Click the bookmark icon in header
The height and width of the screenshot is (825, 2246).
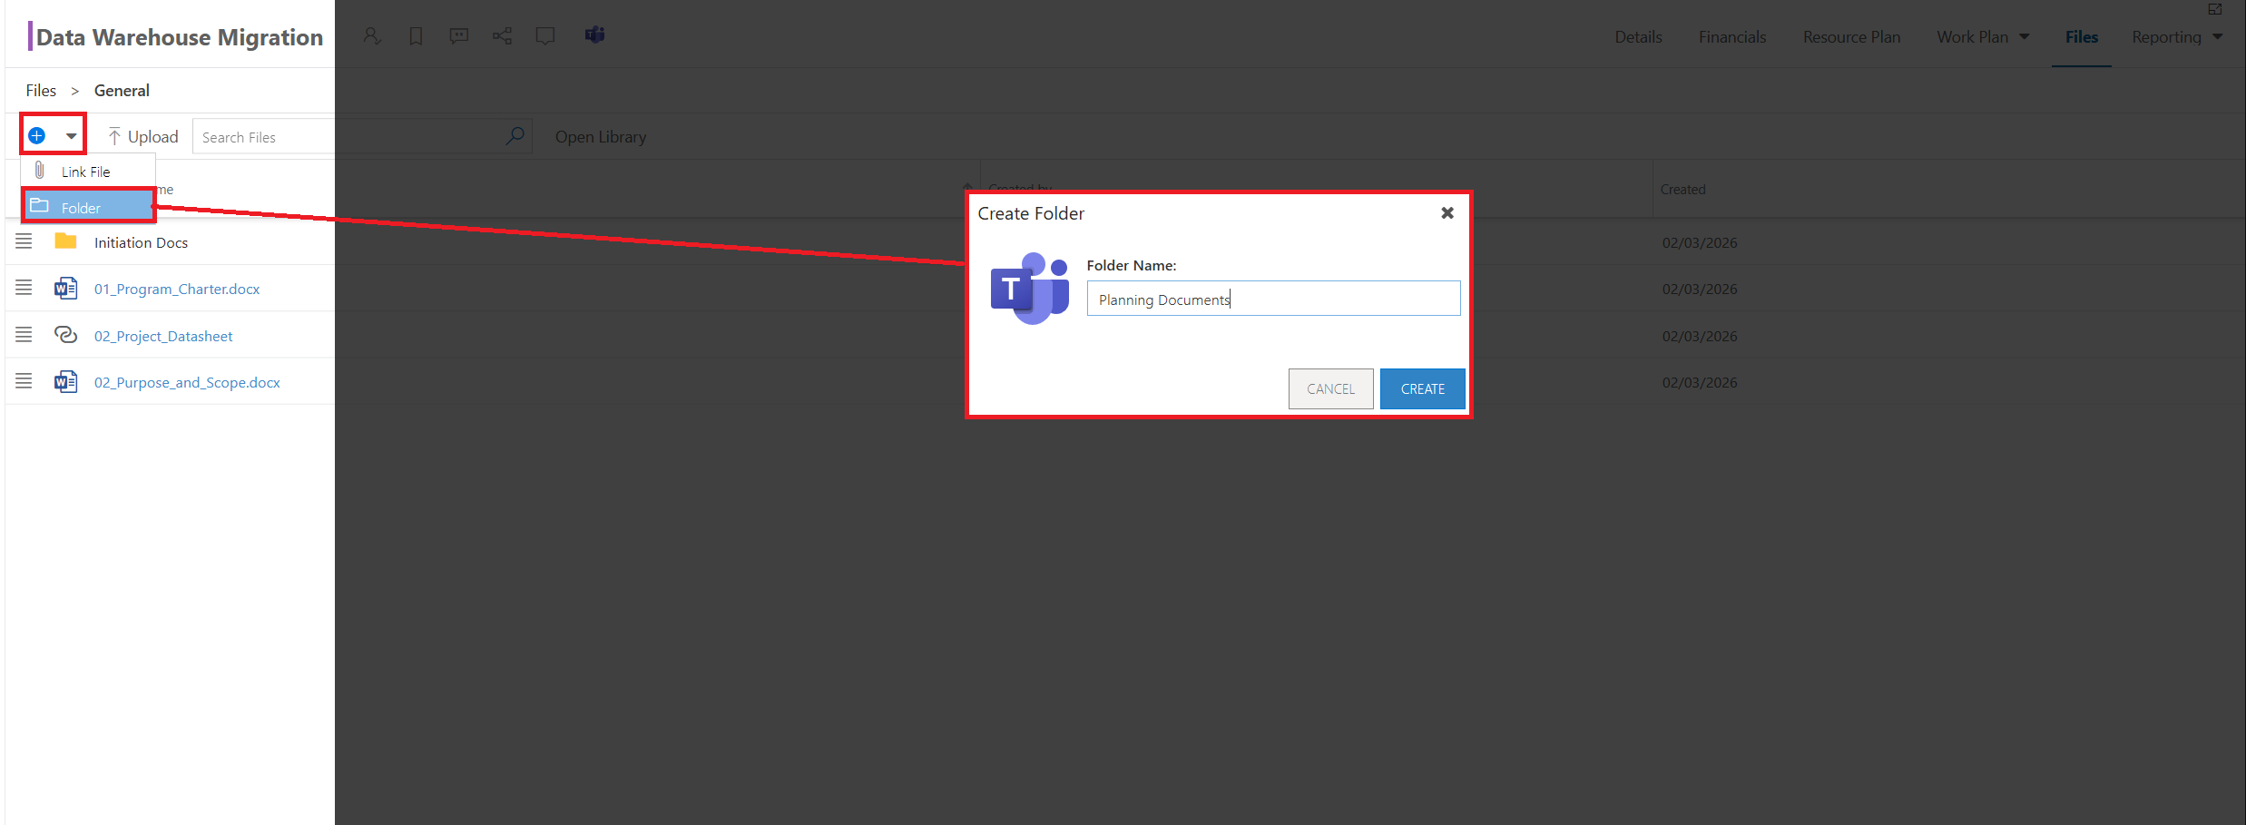[x=416, y=36]
